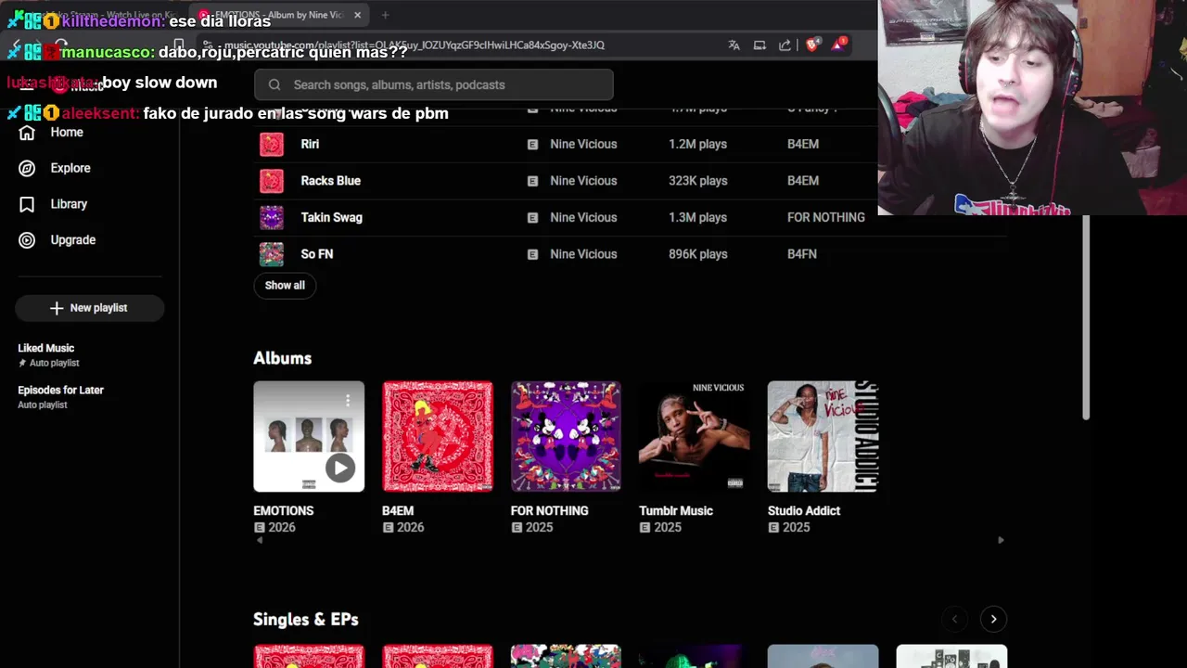Click the 1.2M plays count for Riri
Screen dimensions: 1187x668
coord(697,144)
